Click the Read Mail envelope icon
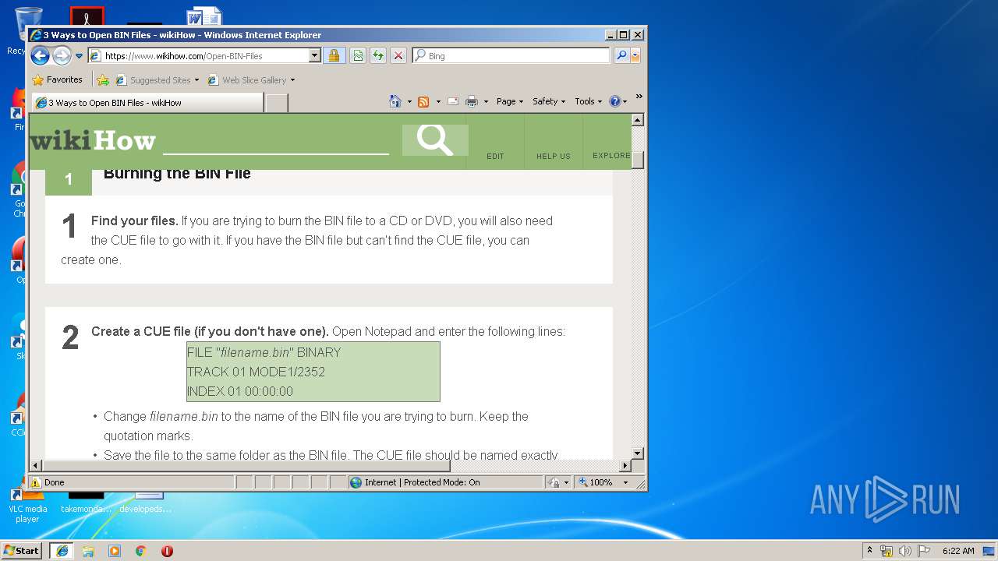 (x=453, y=101)
